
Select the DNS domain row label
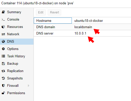pos(46,27)
